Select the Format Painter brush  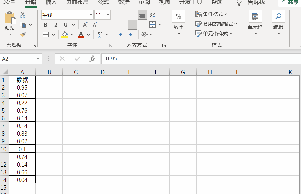[23, 35]
